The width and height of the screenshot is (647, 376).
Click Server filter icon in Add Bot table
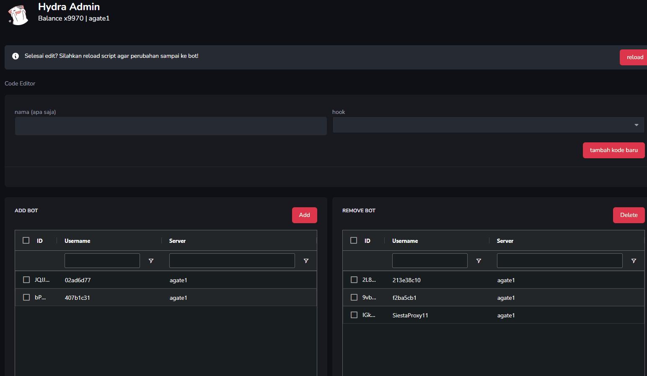tap(306, 261)
